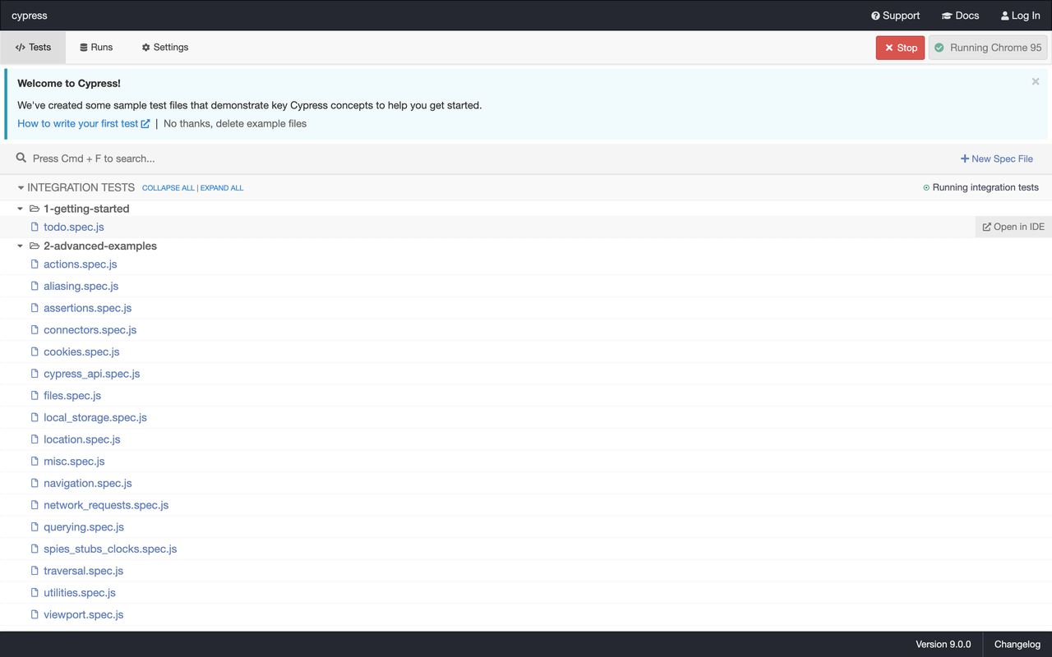Image resolution: width=1052 pixels, height=657 pixels.
Task: Open the Settings tab
Action: 164,48
